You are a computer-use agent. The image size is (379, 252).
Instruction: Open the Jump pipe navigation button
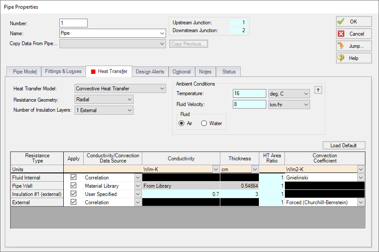pos(353,46)
